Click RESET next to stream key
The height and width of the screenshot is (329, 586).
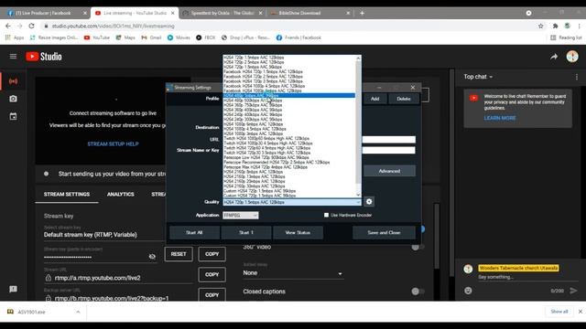(x=179, y=254)
